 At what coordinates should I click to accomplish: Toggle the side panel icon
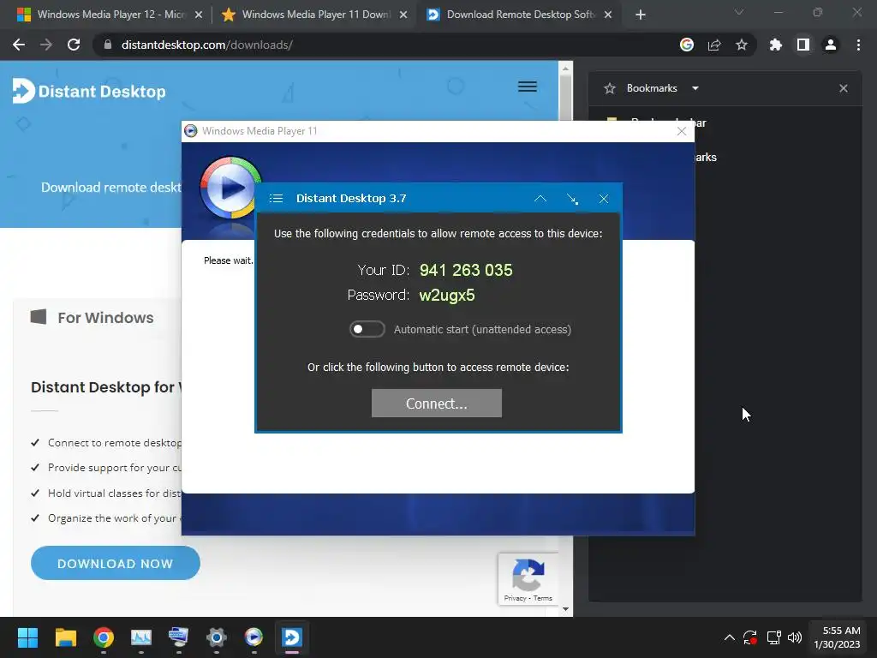(803, 45)
